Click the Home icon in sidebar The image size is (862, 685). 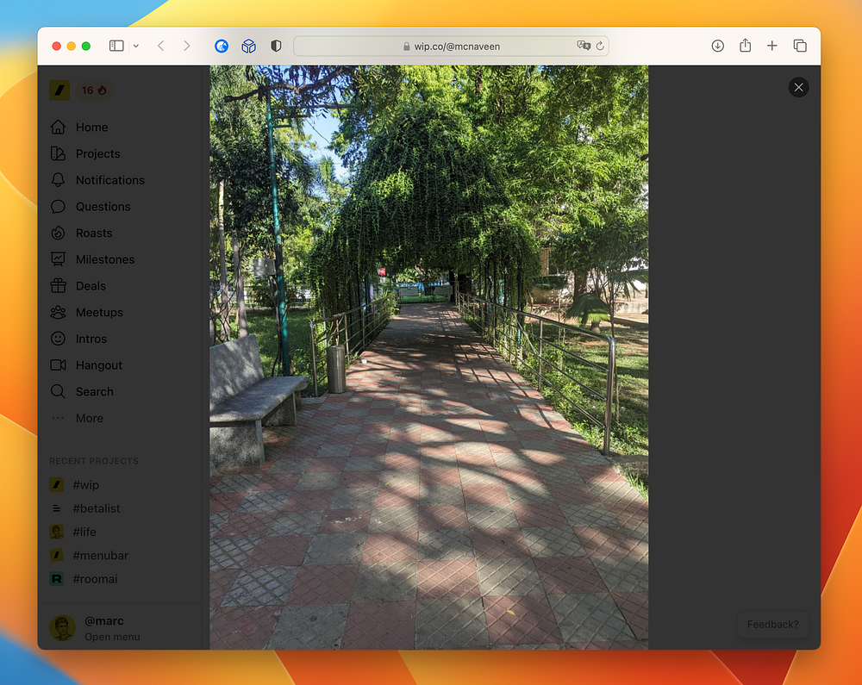click(58, 127)
